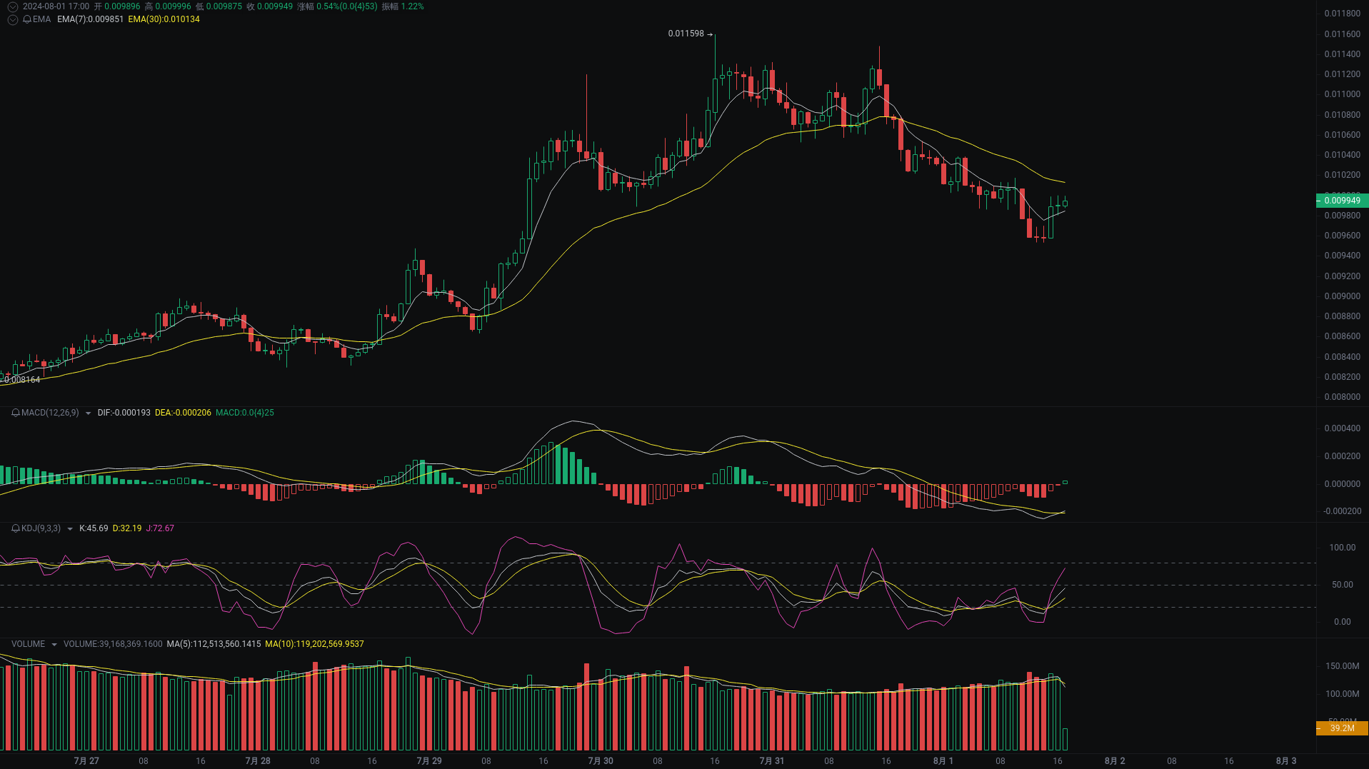This screenshot has width=1369, height=769.
Task: Click the green MACD:0.0{4}25 readout
Action: [x=245, y=413]
